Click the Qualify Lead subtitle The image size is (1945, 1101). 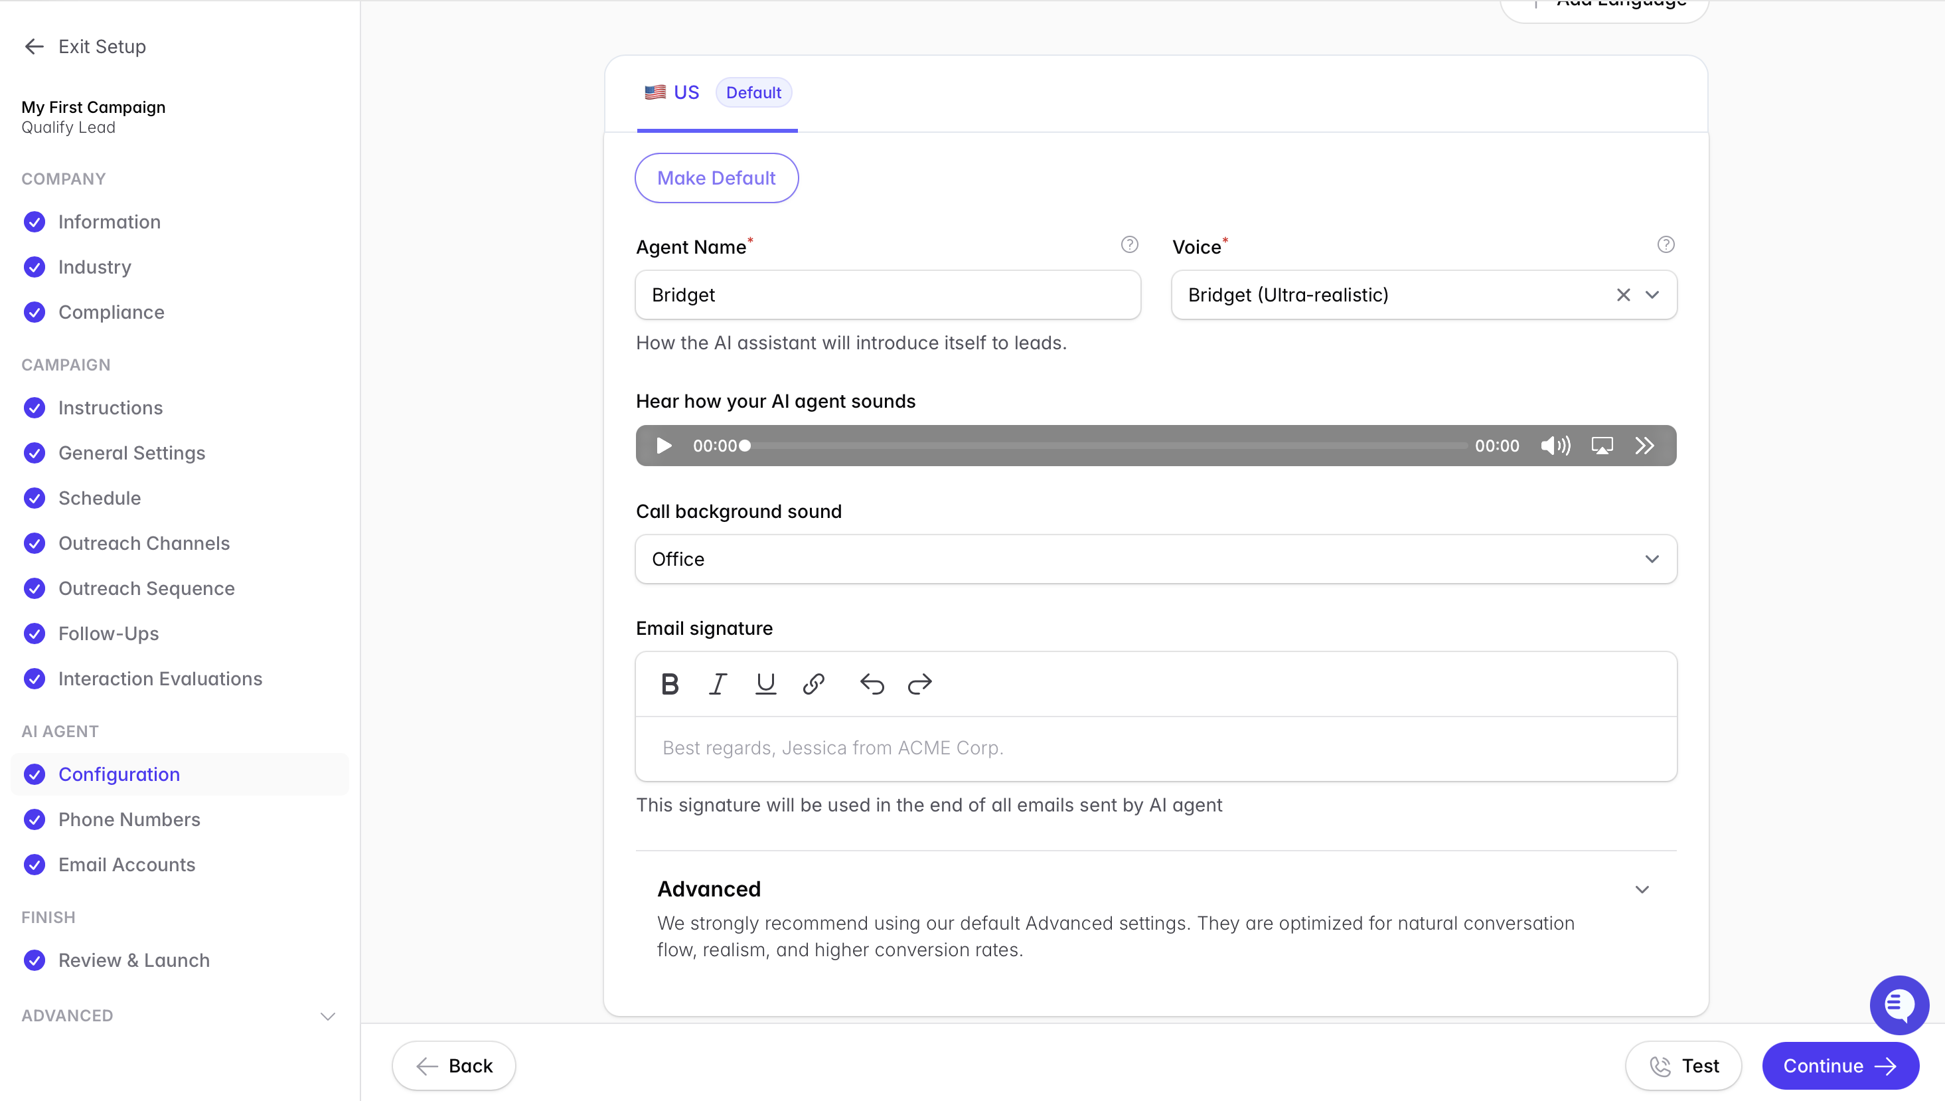[x=68, y=127]
